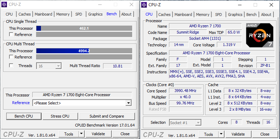
Task: Click the Core Speed value 3990.48 MHz
Action: (185, 91)
